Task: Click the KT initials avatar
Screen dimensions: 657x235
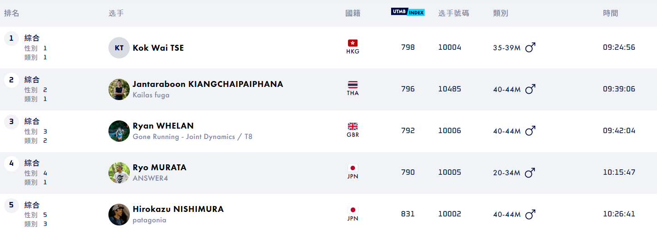Action: (119, 48)
